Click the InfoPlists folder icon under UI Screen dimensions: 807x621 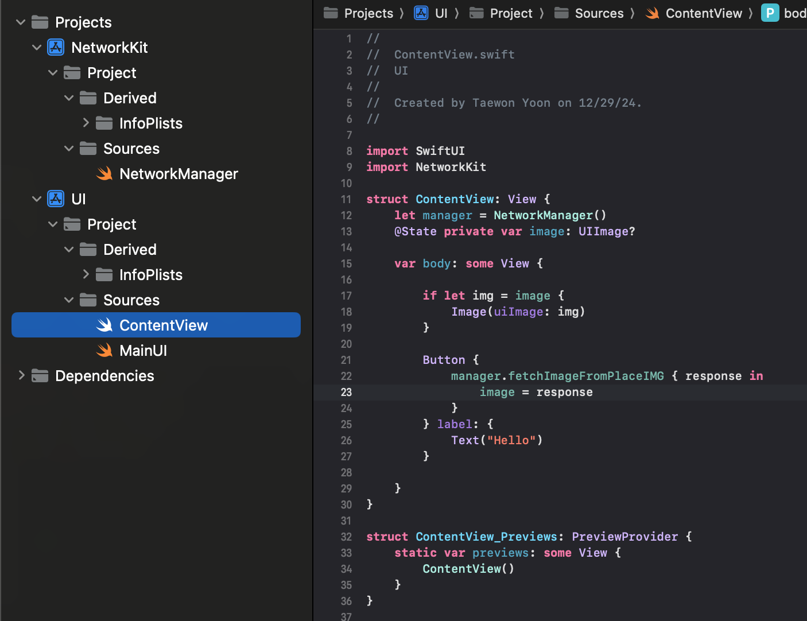coord(104,275)
